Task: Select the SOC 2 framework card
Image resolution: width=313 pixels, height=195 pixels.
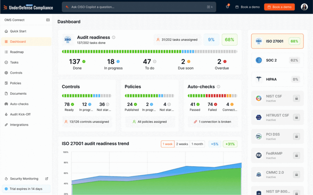Action: tap(277, 60)
